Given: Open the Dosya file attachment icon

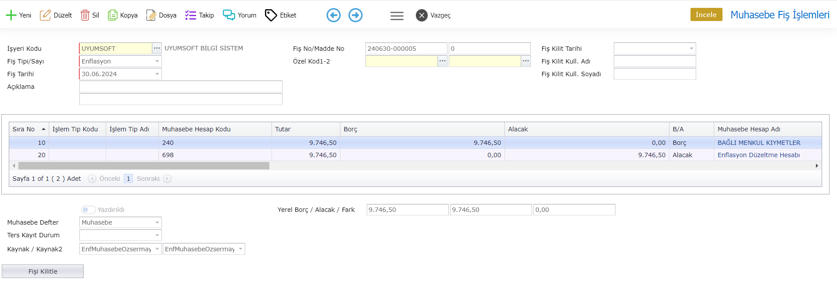Looking at the screenshot, I should [x=151, y=15].
